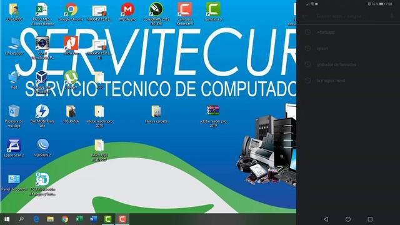Screen dimensions: 400x225
Task: Open the Red network icon
Action: click(14, 80)
